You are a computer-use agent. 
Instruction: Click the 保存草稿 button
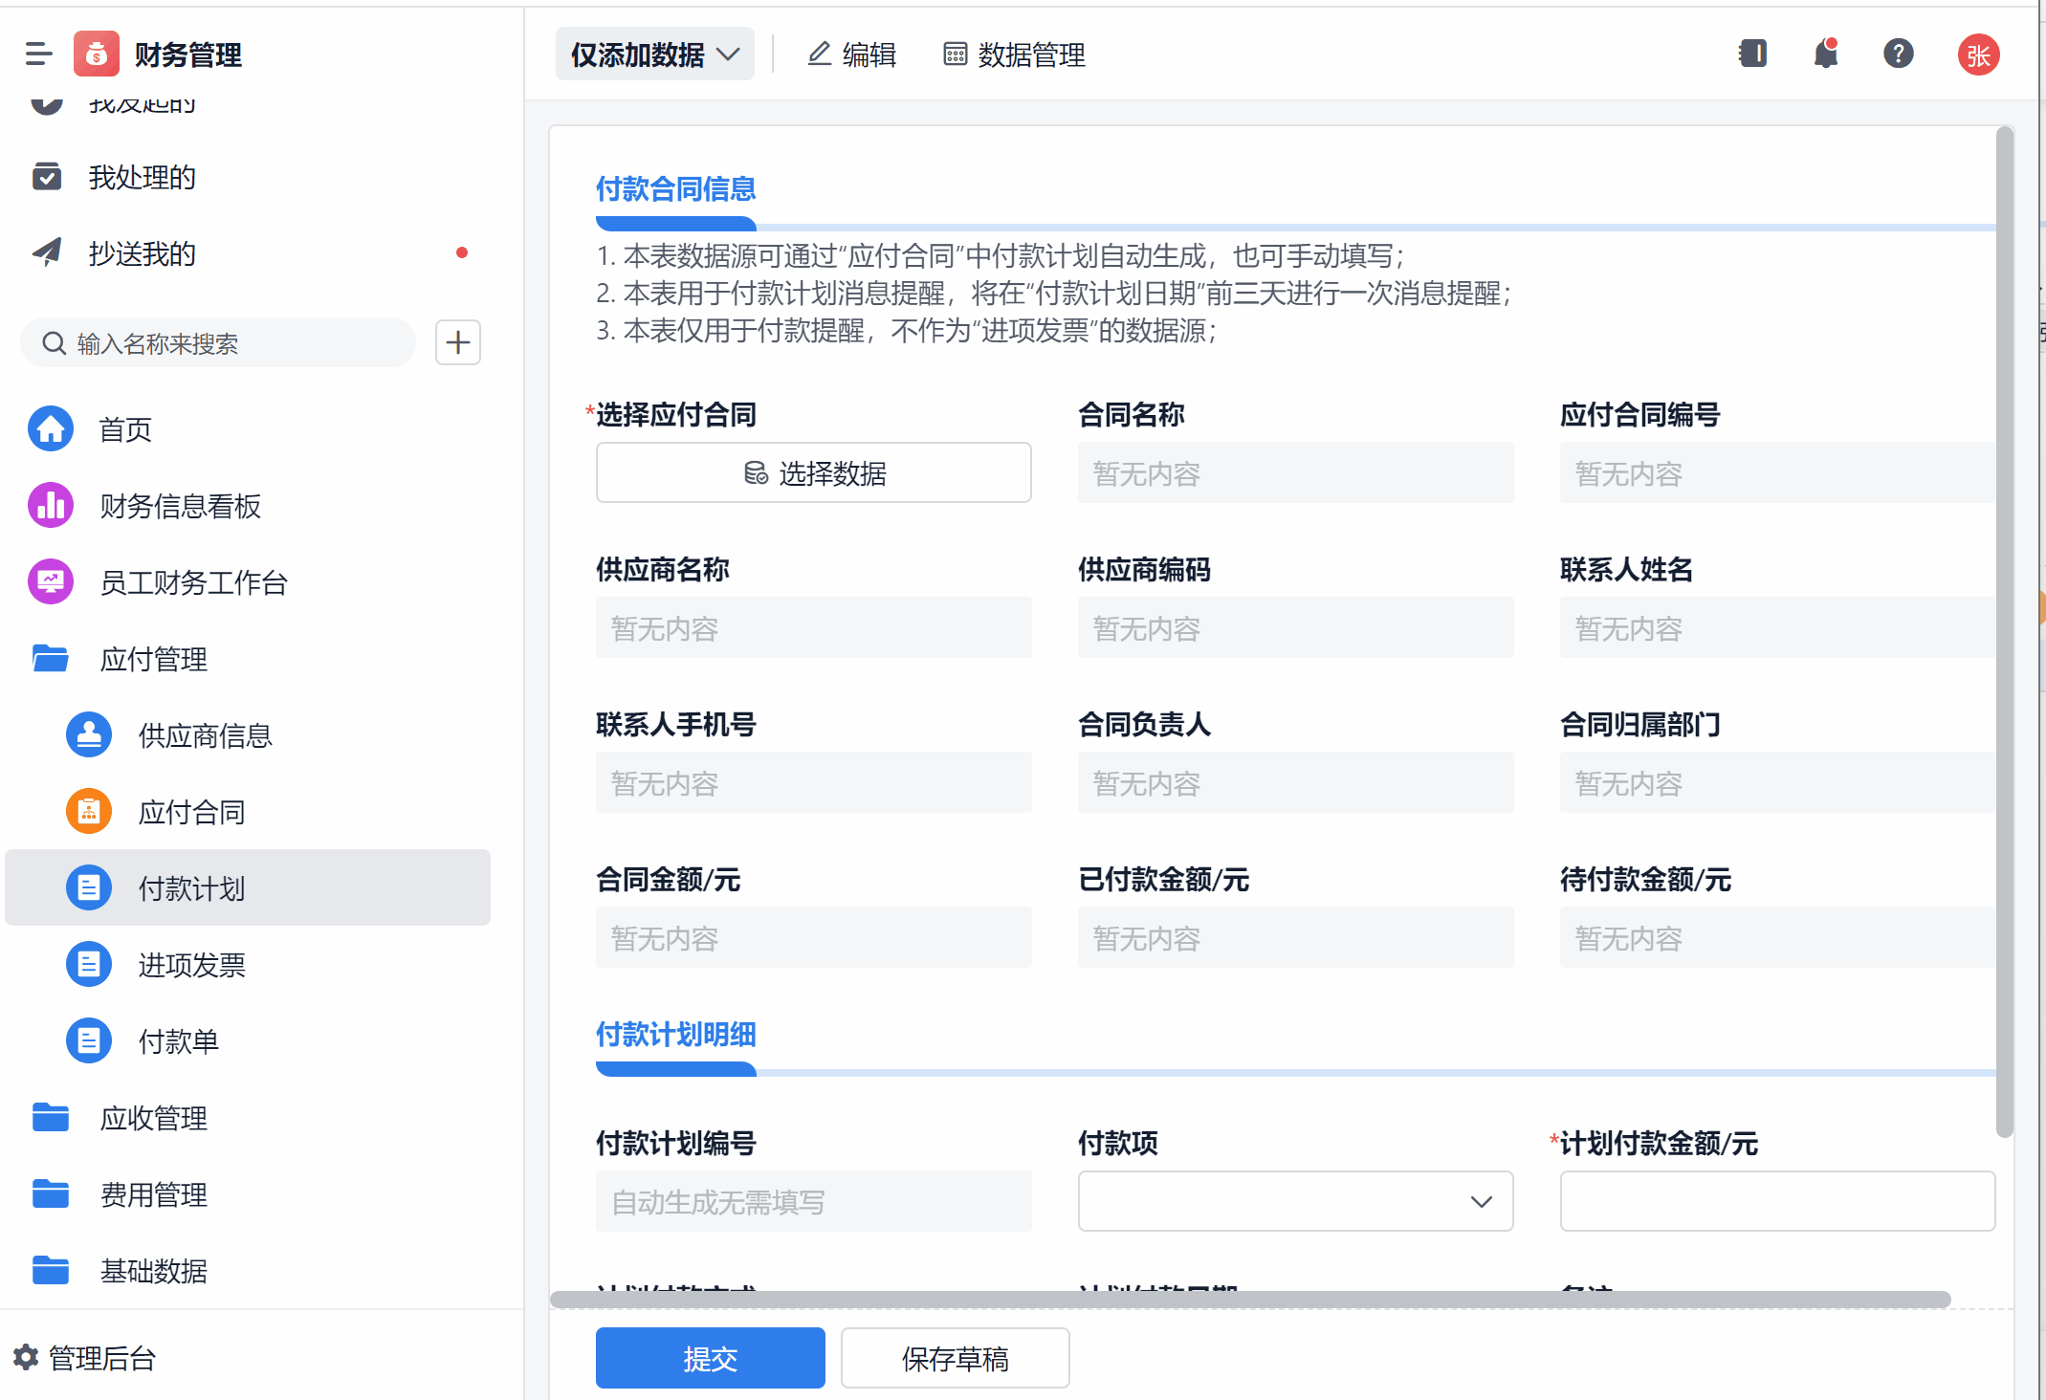[955, 1358]
